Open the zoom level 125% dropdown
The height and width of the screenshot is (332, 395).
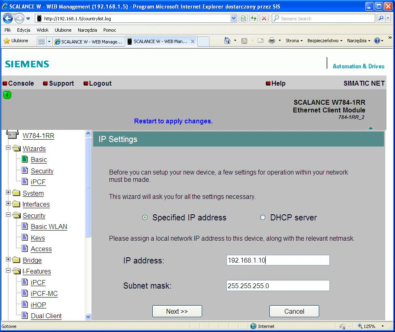(383, 326)
